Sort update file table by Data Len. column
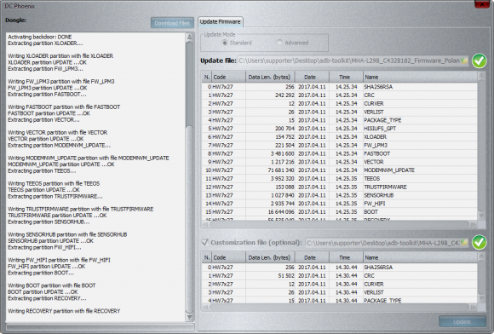This screenshot has height=334, width=494. point(270,77)
